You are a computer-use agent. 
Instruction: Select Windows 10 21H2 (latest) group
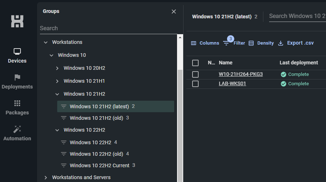(x=116, y=106)
